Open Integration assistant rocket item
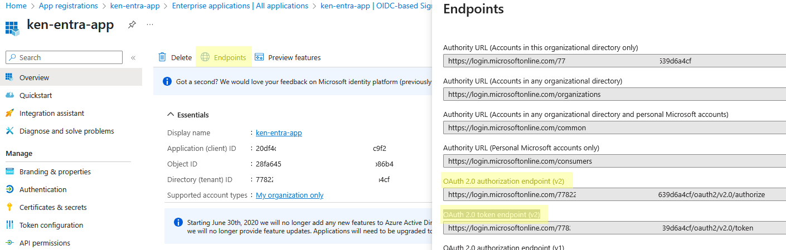The width and height of the screenshot is (786, 250). [x=51, y=113]
